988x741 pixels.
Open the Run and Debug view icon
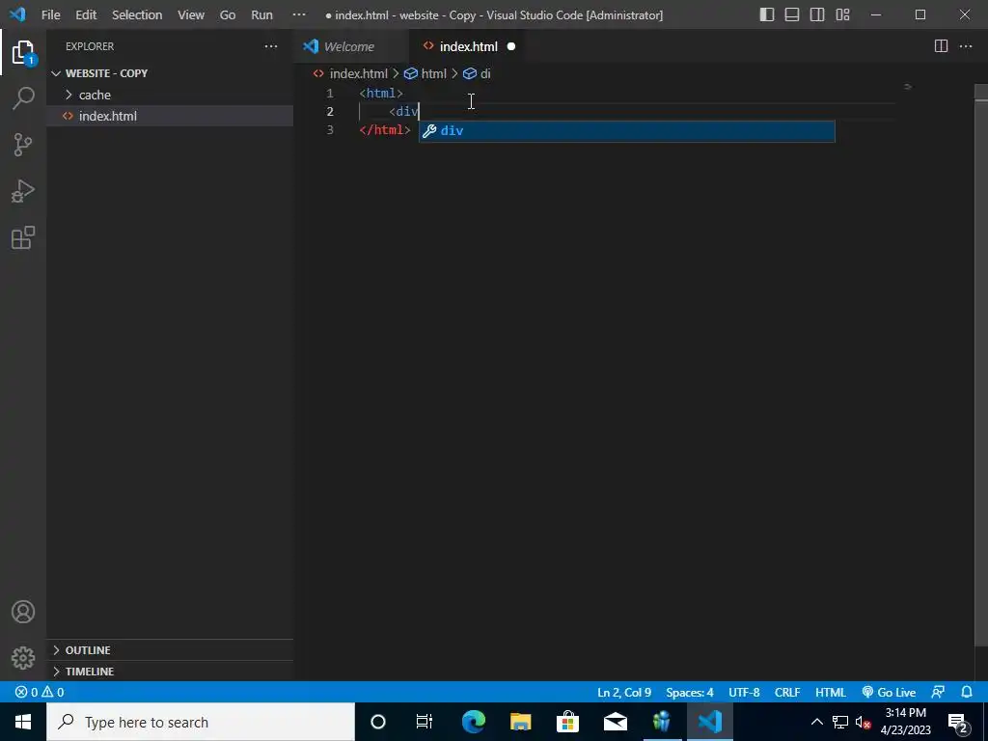(23, 192)
